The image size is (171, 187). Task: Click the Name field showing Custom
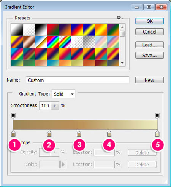[x=78, y=80]
